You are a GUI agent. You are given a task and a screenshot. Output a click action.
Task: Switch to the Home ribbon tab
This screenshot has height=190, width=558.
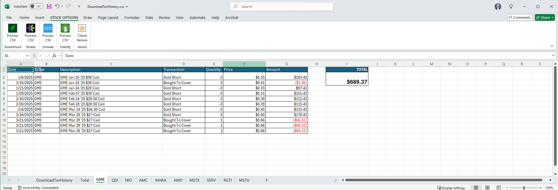(x=24, y=17)
